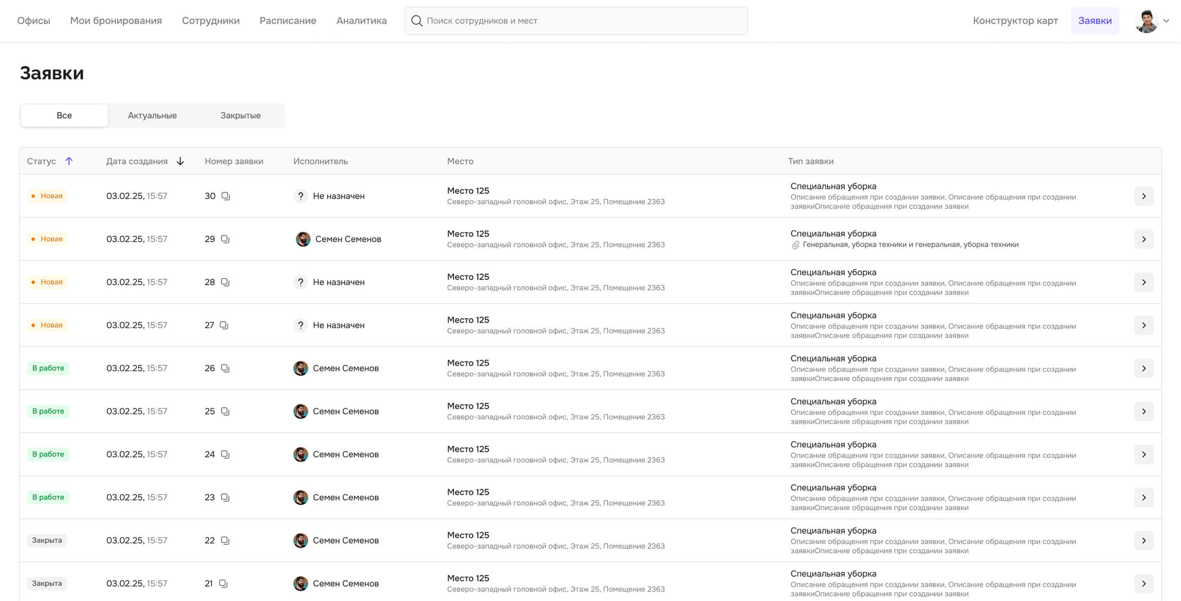
Task: Click the В работе status badge of request 23
Action: [x=48, y=497]
